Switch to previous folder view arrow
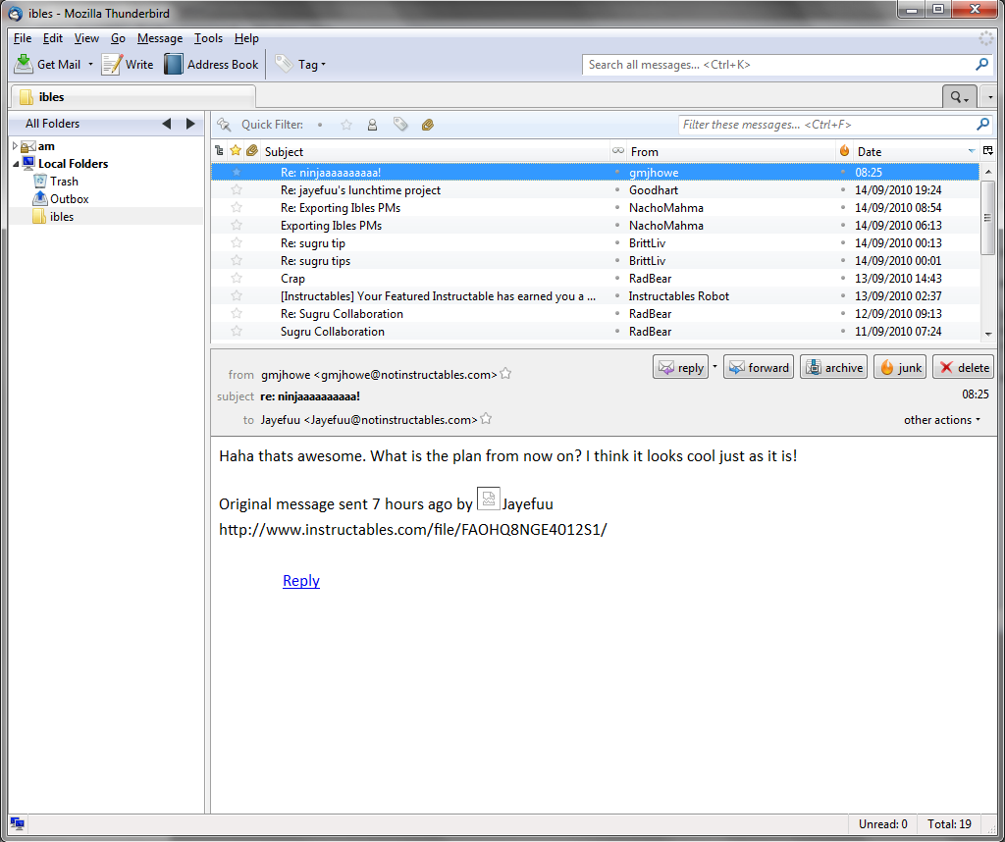Screen dimensions: 1005x842 [x=167, y=124]
